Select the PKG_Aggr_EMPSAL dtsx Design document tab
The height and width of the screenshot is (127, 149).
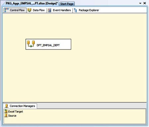31,3
